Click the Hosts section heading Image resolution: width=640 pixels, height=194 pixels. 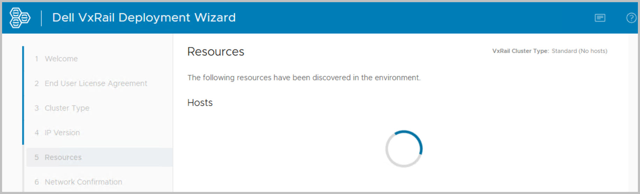click(200, 103)
